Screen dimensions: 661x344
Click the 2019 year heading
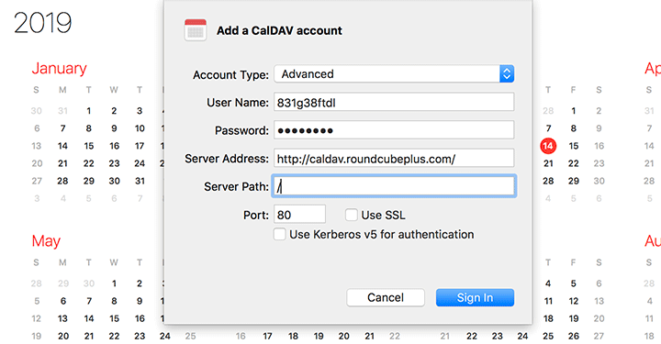[x=42, y=23]
